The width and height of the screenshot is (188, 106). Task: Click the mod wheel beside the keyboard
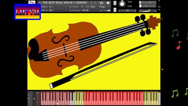click(38, 99)
